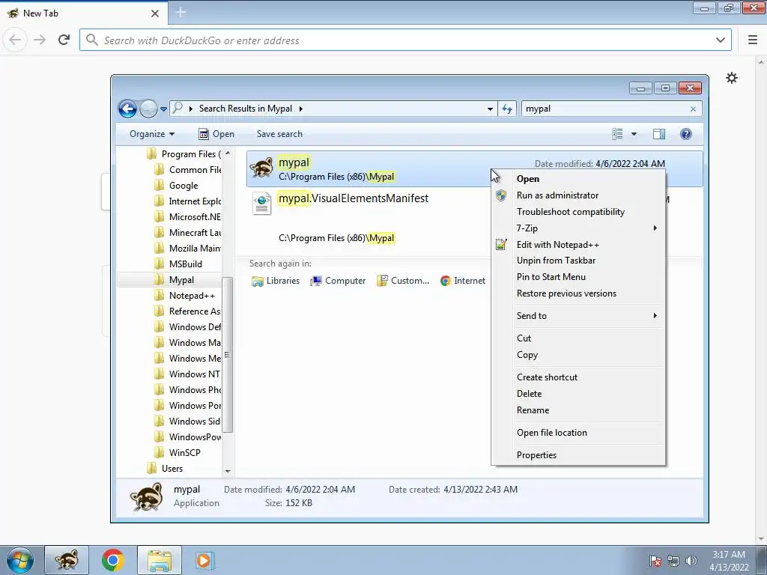767x575 pixels.
Task: Open the Explorer help icon
Action: point(686,134)
